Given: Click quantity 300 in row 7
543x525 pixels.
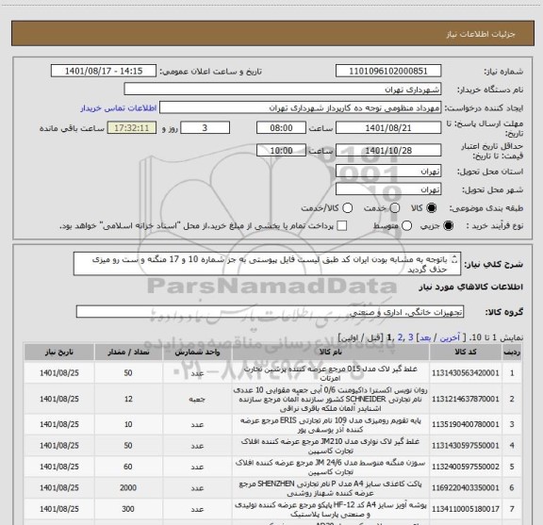Looking at the screenshot, I should (x=128, y=509).
